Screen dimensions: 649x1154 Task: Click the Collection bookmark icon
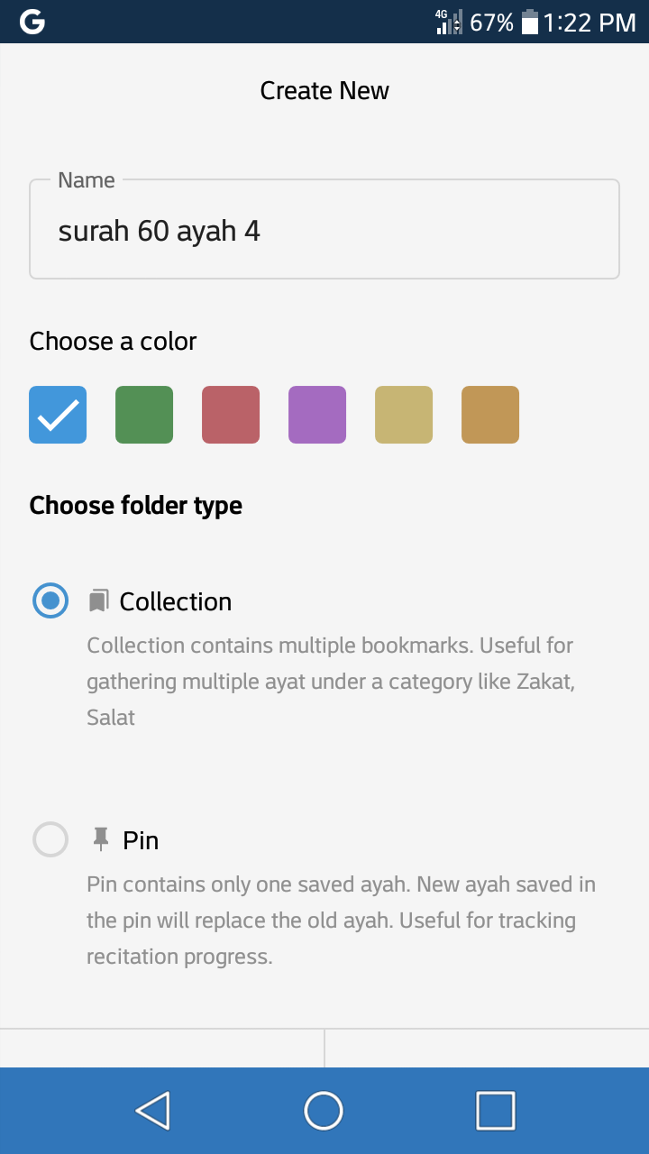(100, 600)
